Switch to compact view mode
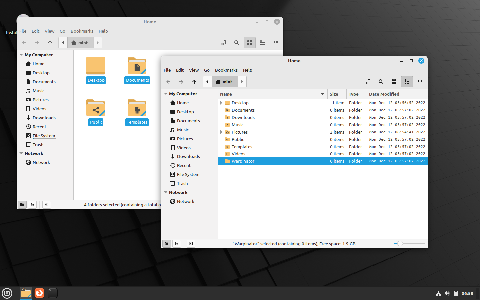This screenshot has height=300, width=480. coord(420,82)
